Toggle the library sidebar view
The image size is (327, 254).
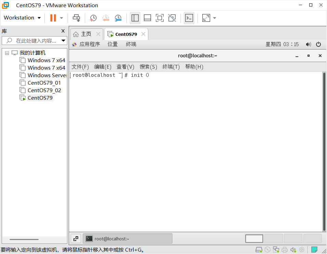click(135, 18)
